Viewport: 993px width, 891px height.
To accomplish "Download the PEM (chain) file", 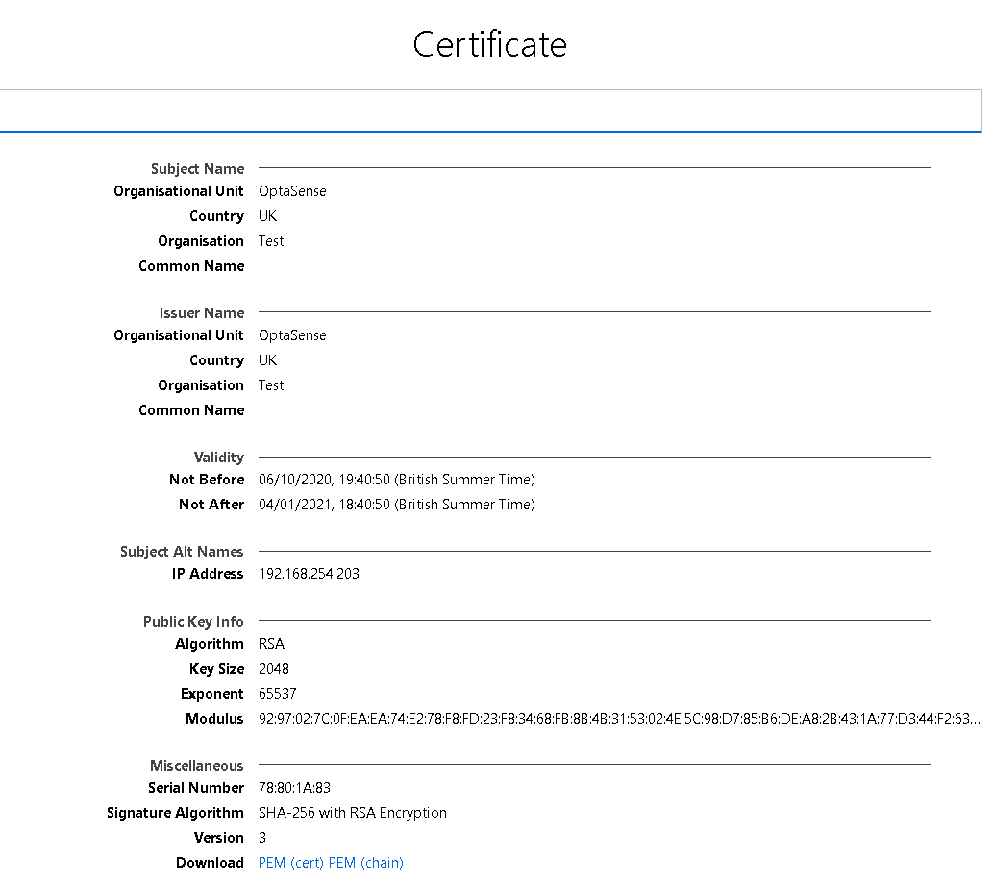I will [x=364, y=862].
